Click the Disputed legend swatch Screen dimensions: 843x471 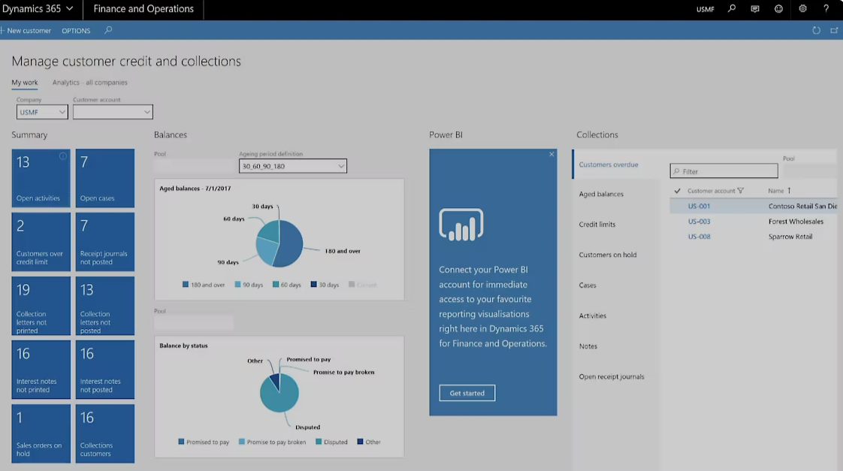tap(319, 442)
